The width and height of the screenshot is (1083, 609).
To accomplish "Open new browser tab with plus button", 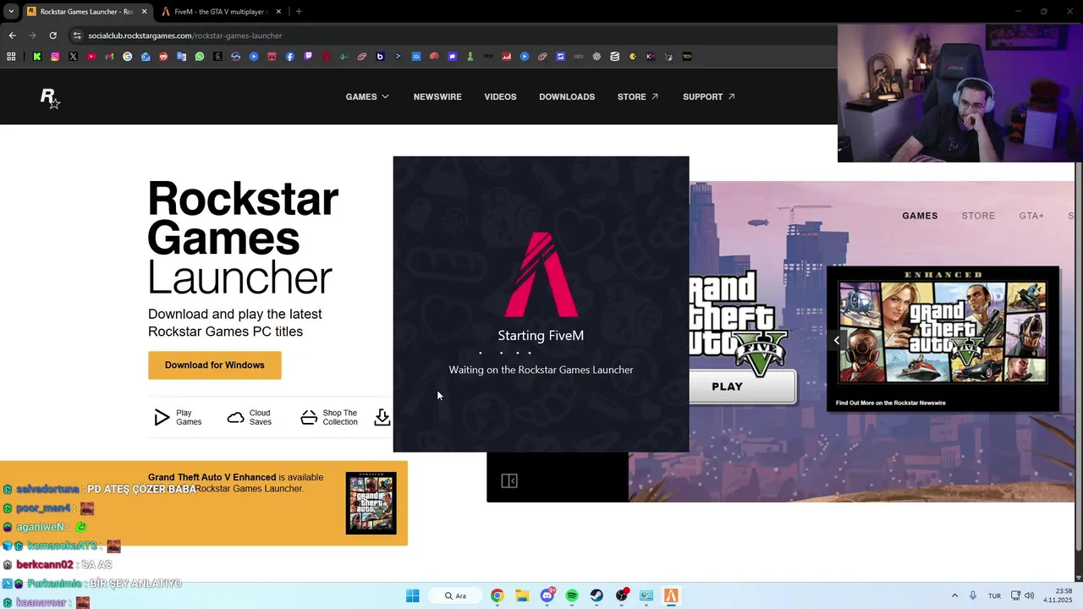I will click(299, 11).
